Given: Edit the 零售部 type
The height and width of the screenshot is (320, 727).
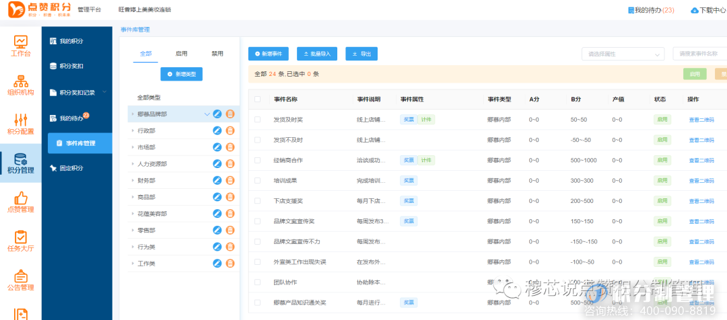Looking at the screenshot, I should pyautogui.click(x=217, y=230).
